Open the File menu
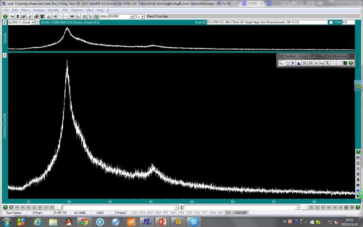Viewport: 363px width, 227px height. [6, 10]
